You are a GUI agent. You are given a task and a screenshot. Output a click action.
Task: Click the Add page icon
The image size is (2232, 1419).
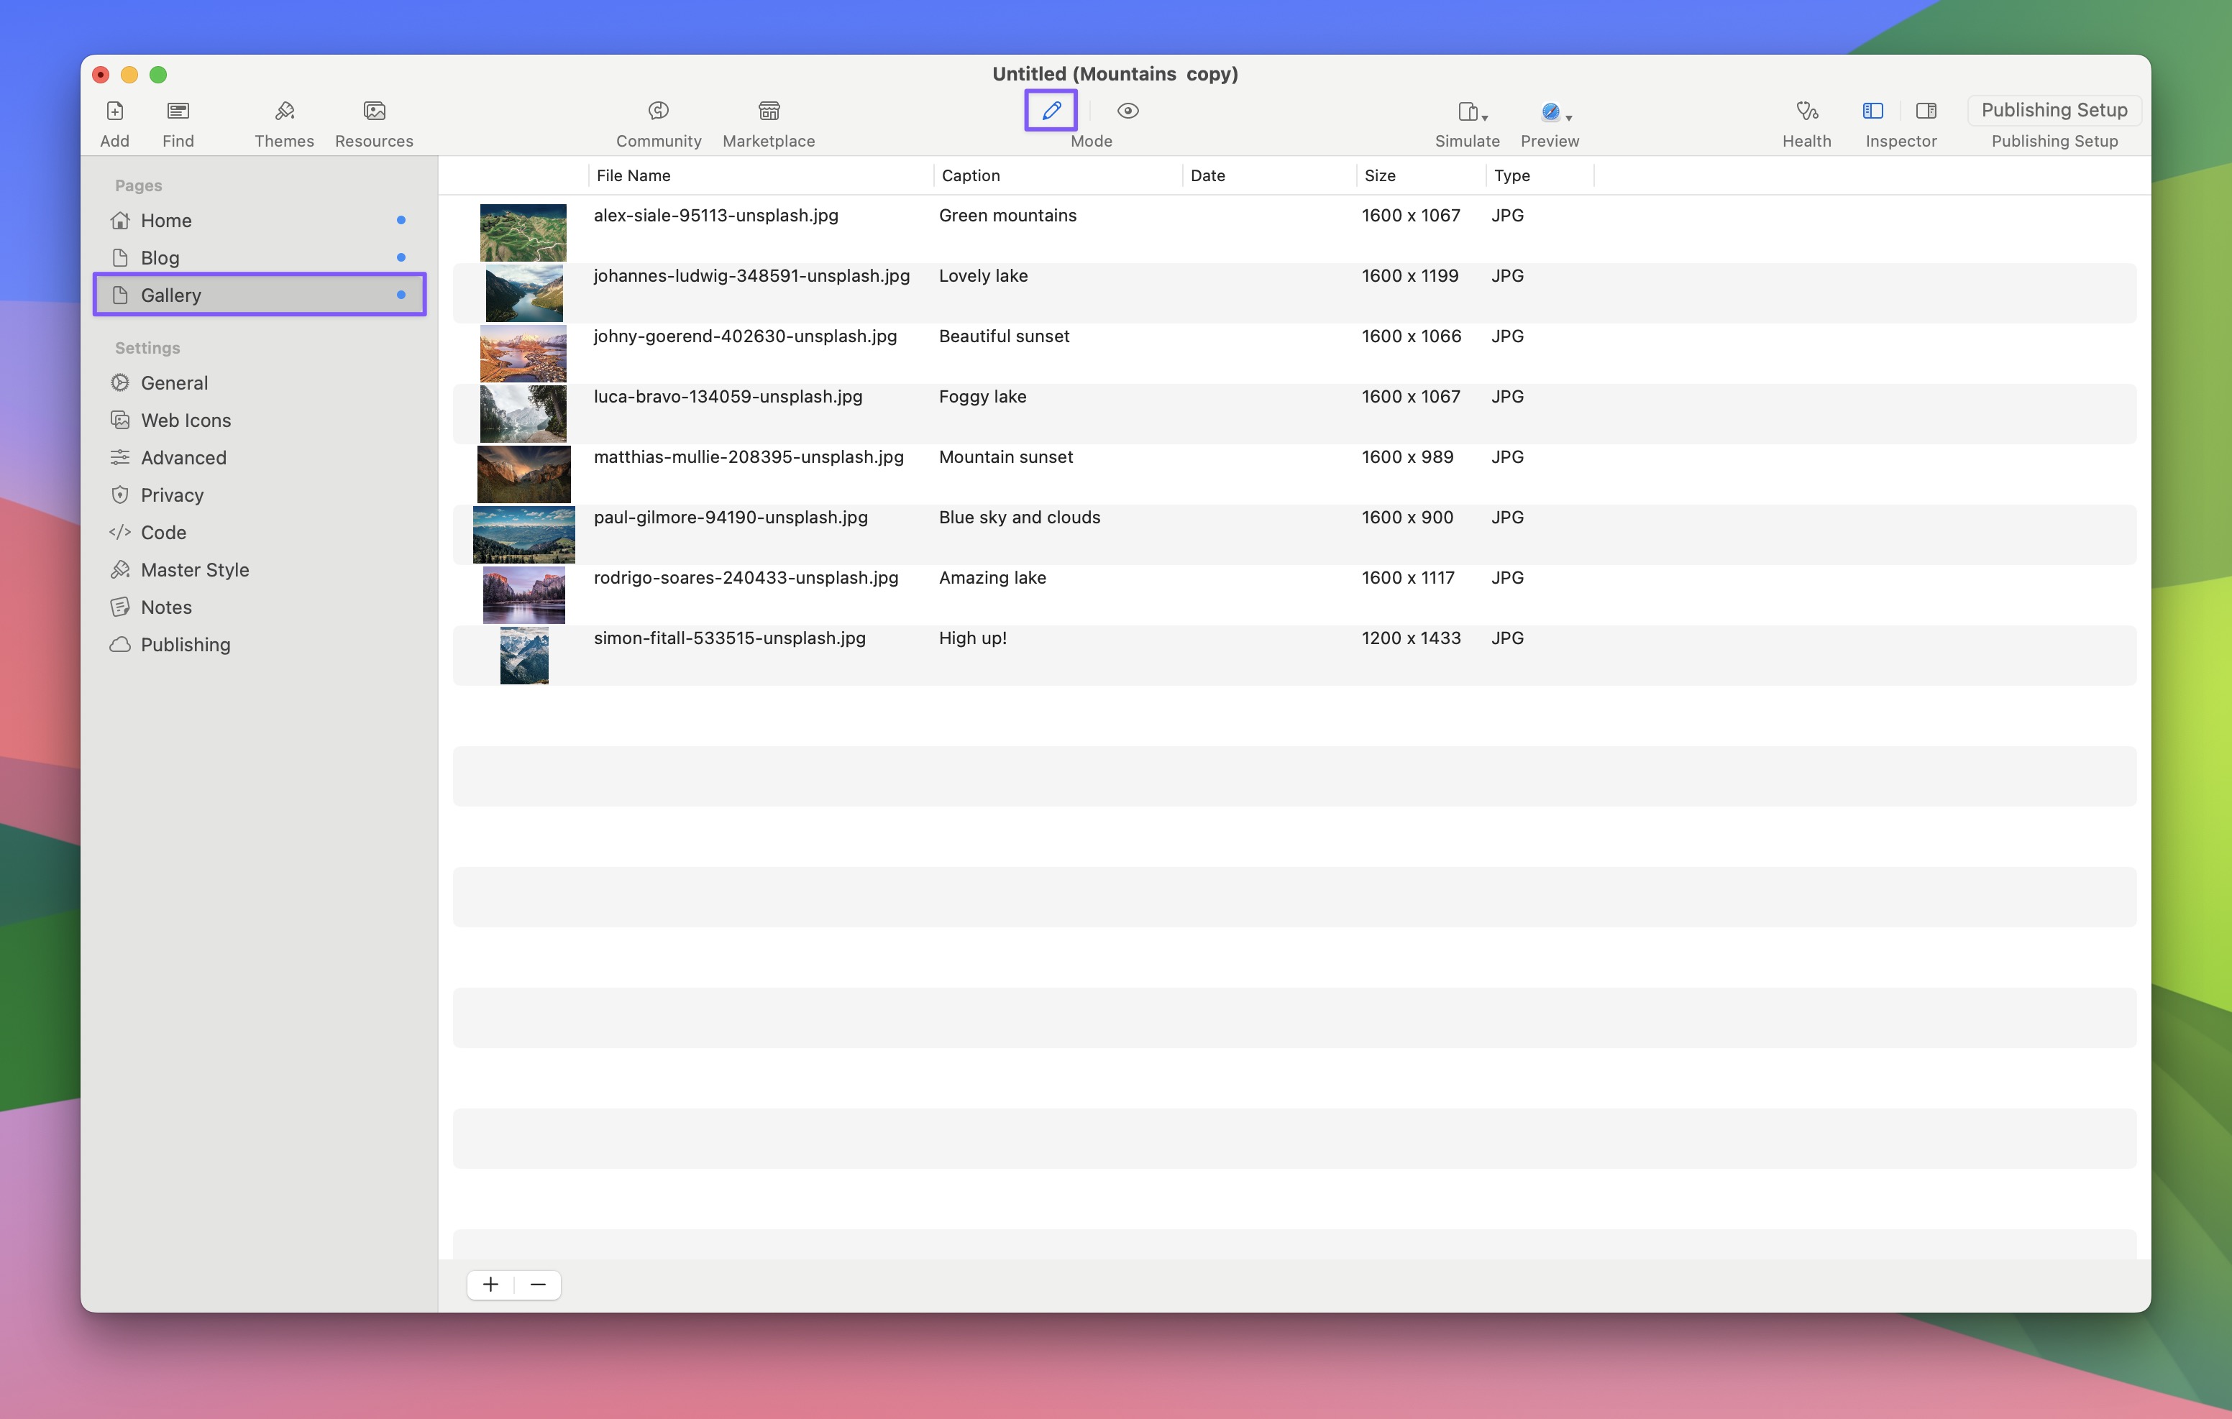click(x=115, y=111)
